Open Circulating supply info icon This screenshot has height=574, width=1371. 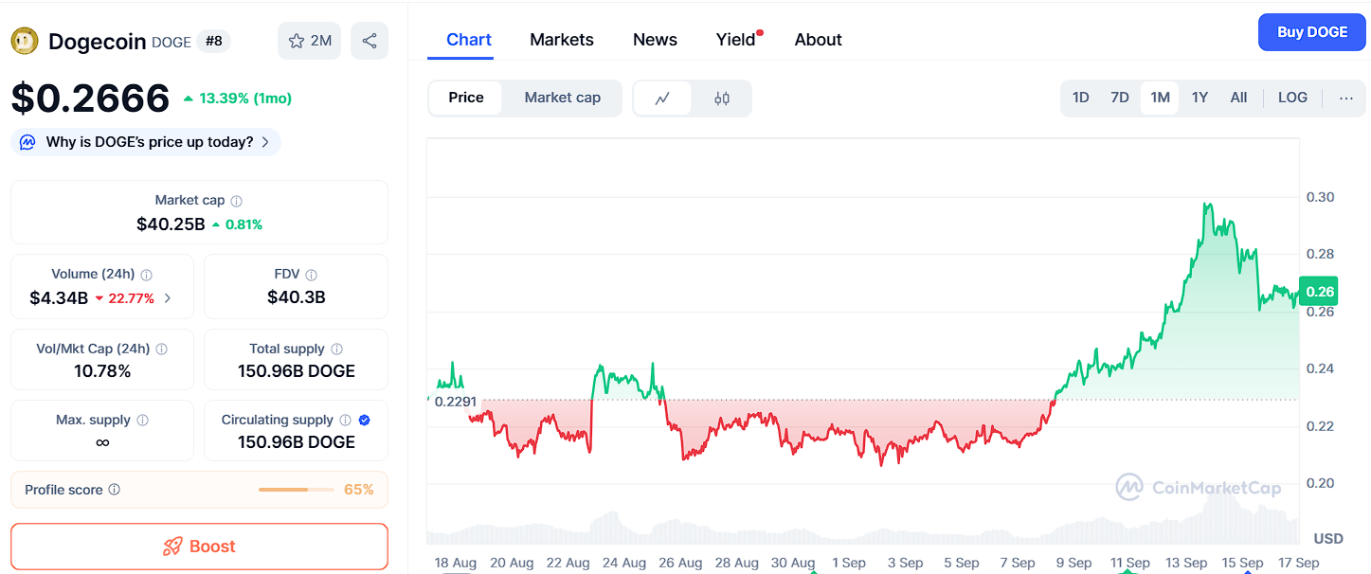pyautogui.click(x=346, y=421)
